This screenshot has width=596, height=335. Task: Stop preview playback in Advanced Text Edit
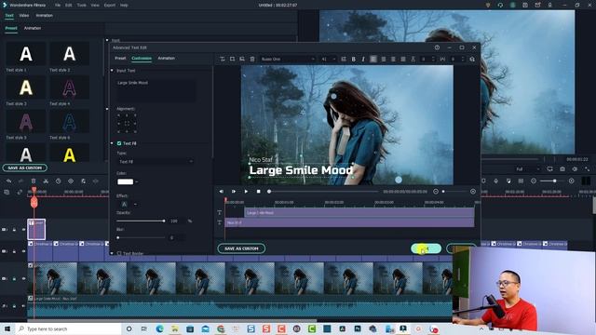259,192
